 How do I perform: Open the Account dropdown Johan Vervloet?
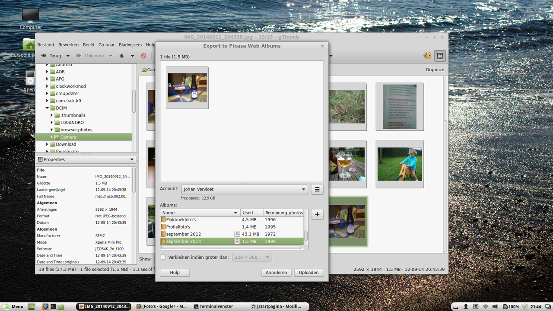click(x=245, y=189)
